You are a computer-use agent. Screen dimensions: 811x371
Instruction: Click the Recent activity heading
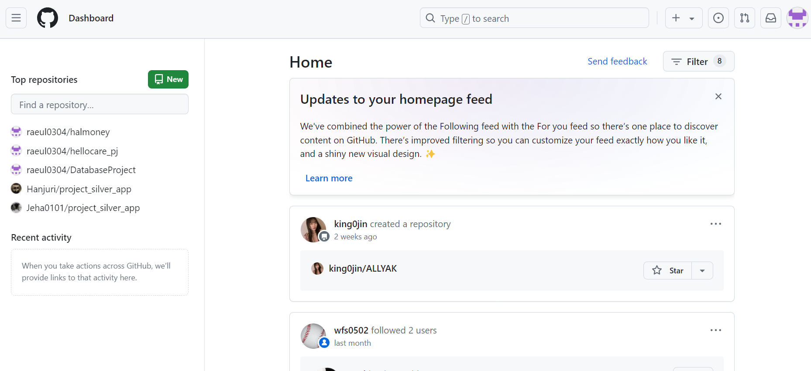pos(41,238)
